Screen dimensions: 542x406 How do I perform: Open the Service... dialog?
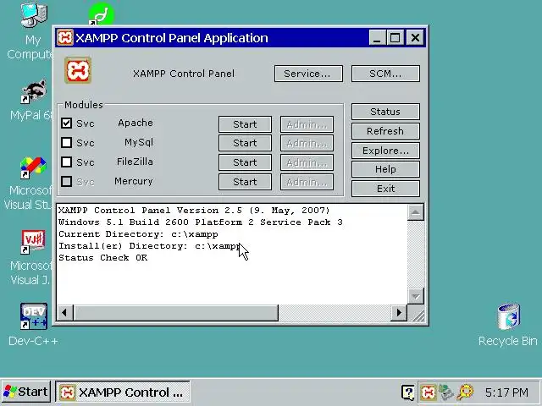(308, 74)
